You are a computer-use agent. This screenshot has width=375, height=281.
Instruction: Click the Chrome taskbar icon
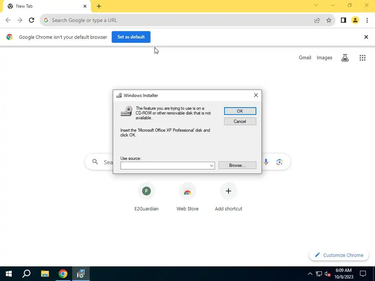pos(63,274)
